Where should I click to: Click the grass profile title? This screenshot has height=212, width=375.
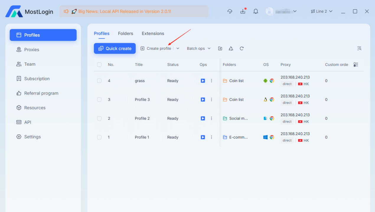[140, 81]
